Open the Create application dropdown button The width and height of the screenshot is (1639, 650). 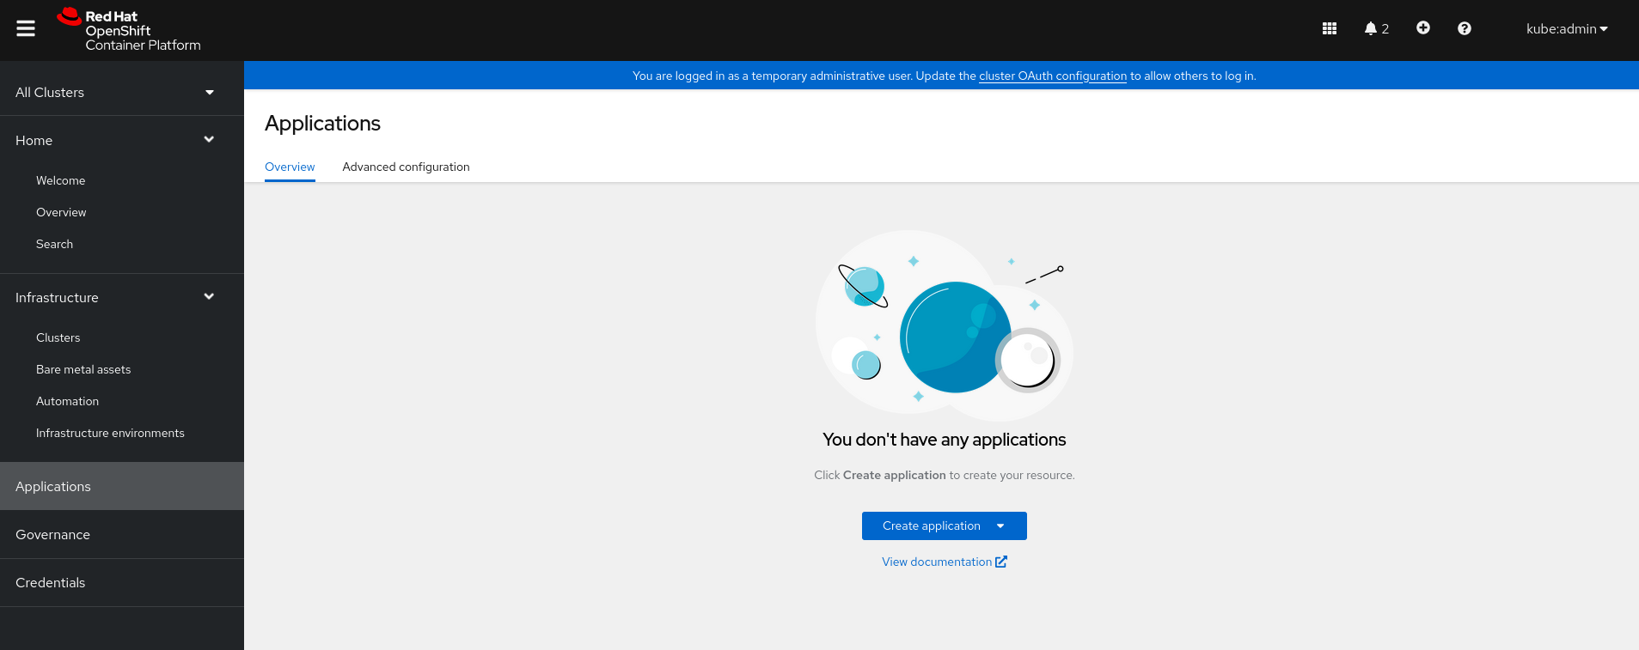944,525
